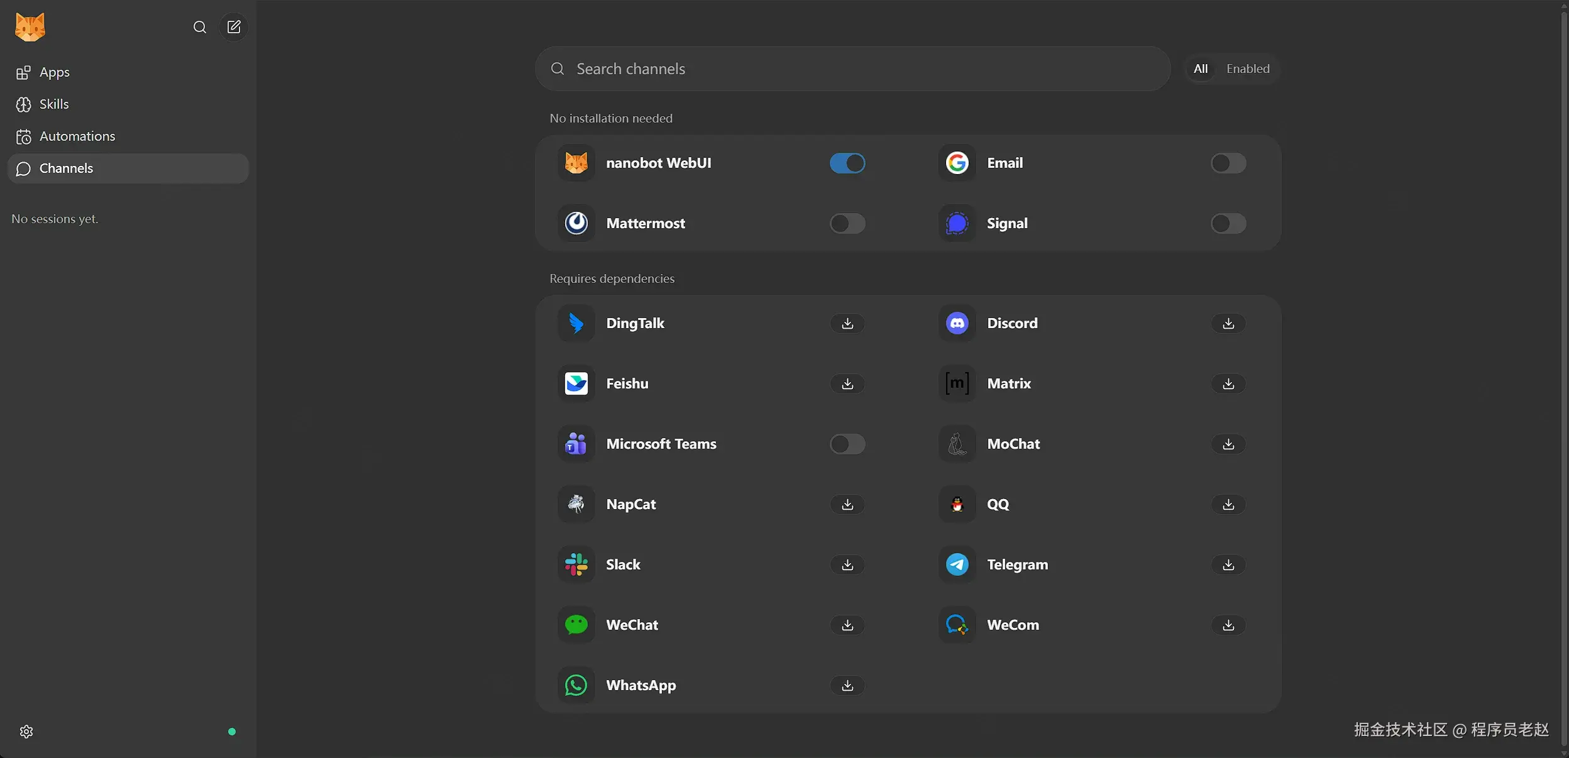This screenshot has height=758, width=1569.
Task: Click the WeCom channel name
Action: tap(1013, 625)
